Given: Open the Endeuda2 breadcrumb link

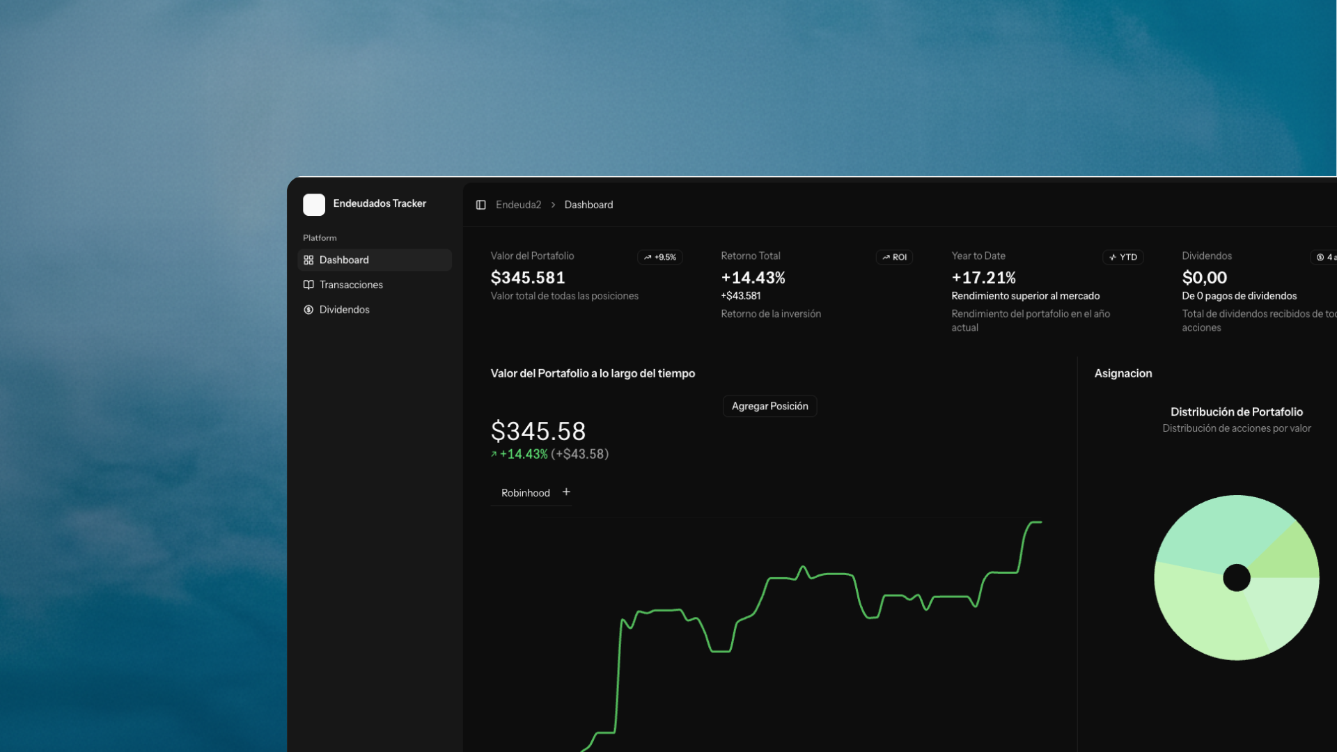Looking at the screenshot, I should [518, 205].
